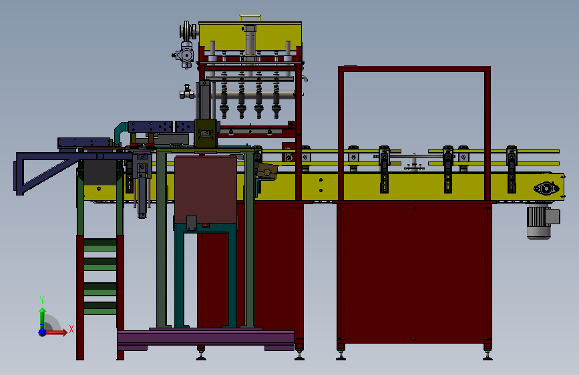Select the brown box panel on green frame
The image size is (579, 375).
pos(206,190)
